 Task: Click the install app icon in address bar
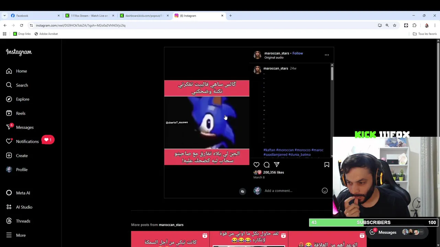[x=380, y=25]
